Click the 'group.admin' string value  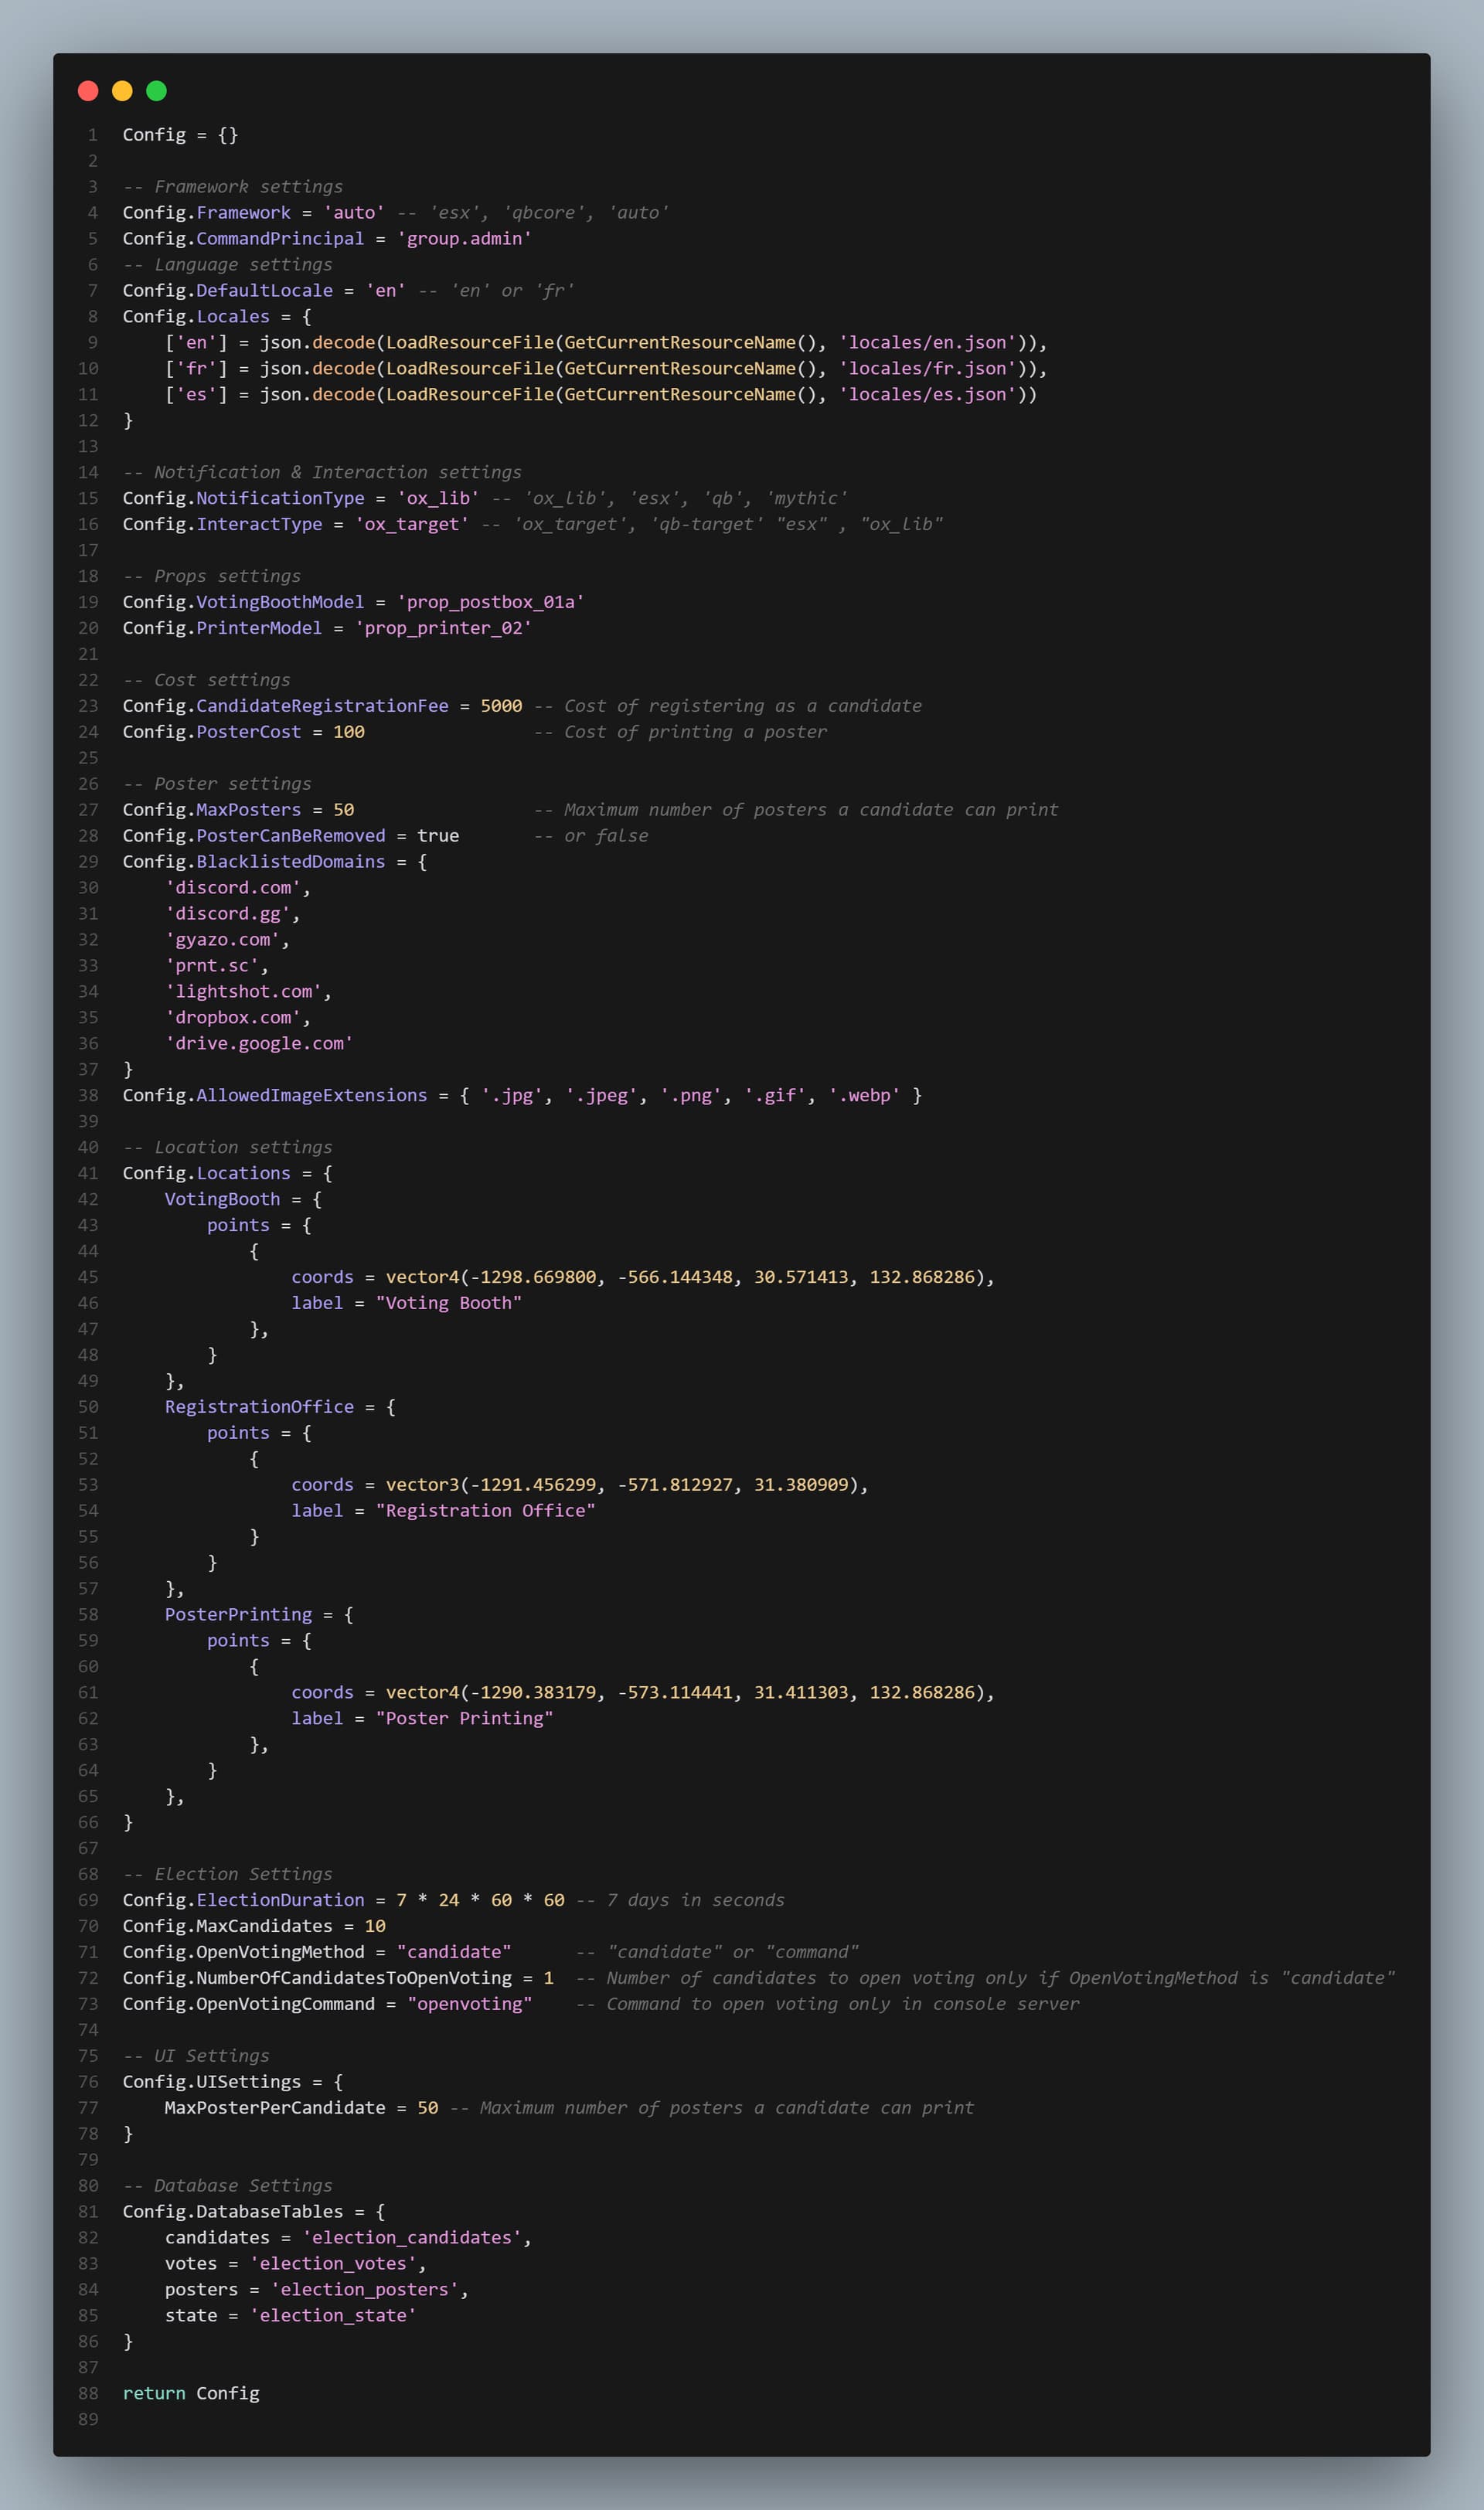464,239
